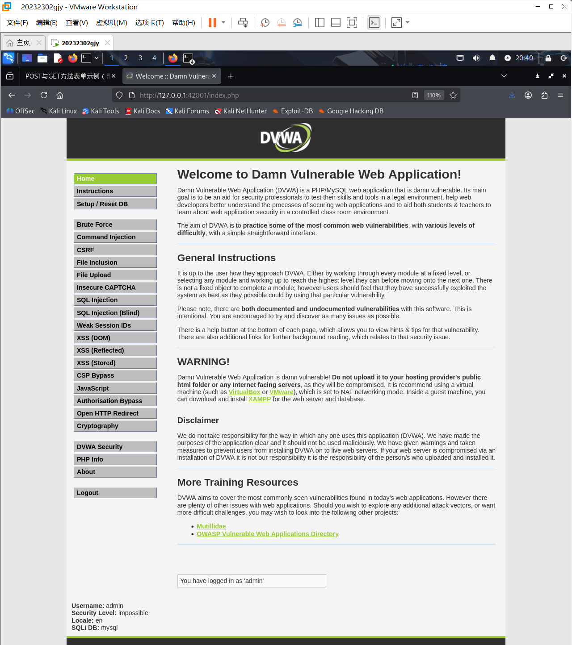
Task: Click the power manager tray icon
Action: (508, 58)
